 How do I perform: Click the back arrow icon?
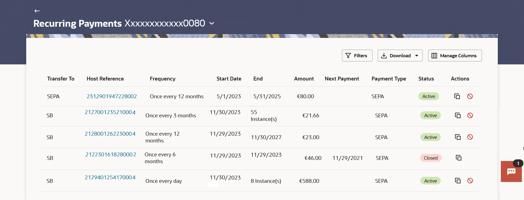pyautogui.click(x=37, y=11)
